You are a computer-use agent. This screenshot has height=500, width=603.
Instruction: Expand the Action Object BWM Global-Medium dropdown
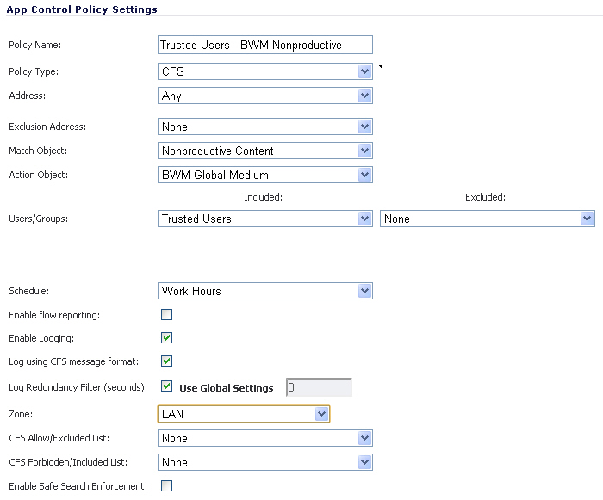(265, 175)
